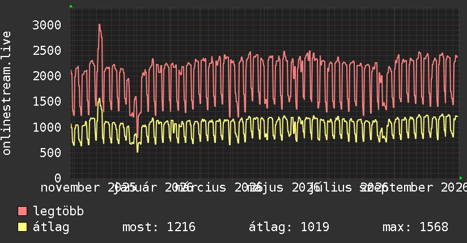Select the legtöbb legend label
This screenshot has height=243, width=467.
pos(58,211)
